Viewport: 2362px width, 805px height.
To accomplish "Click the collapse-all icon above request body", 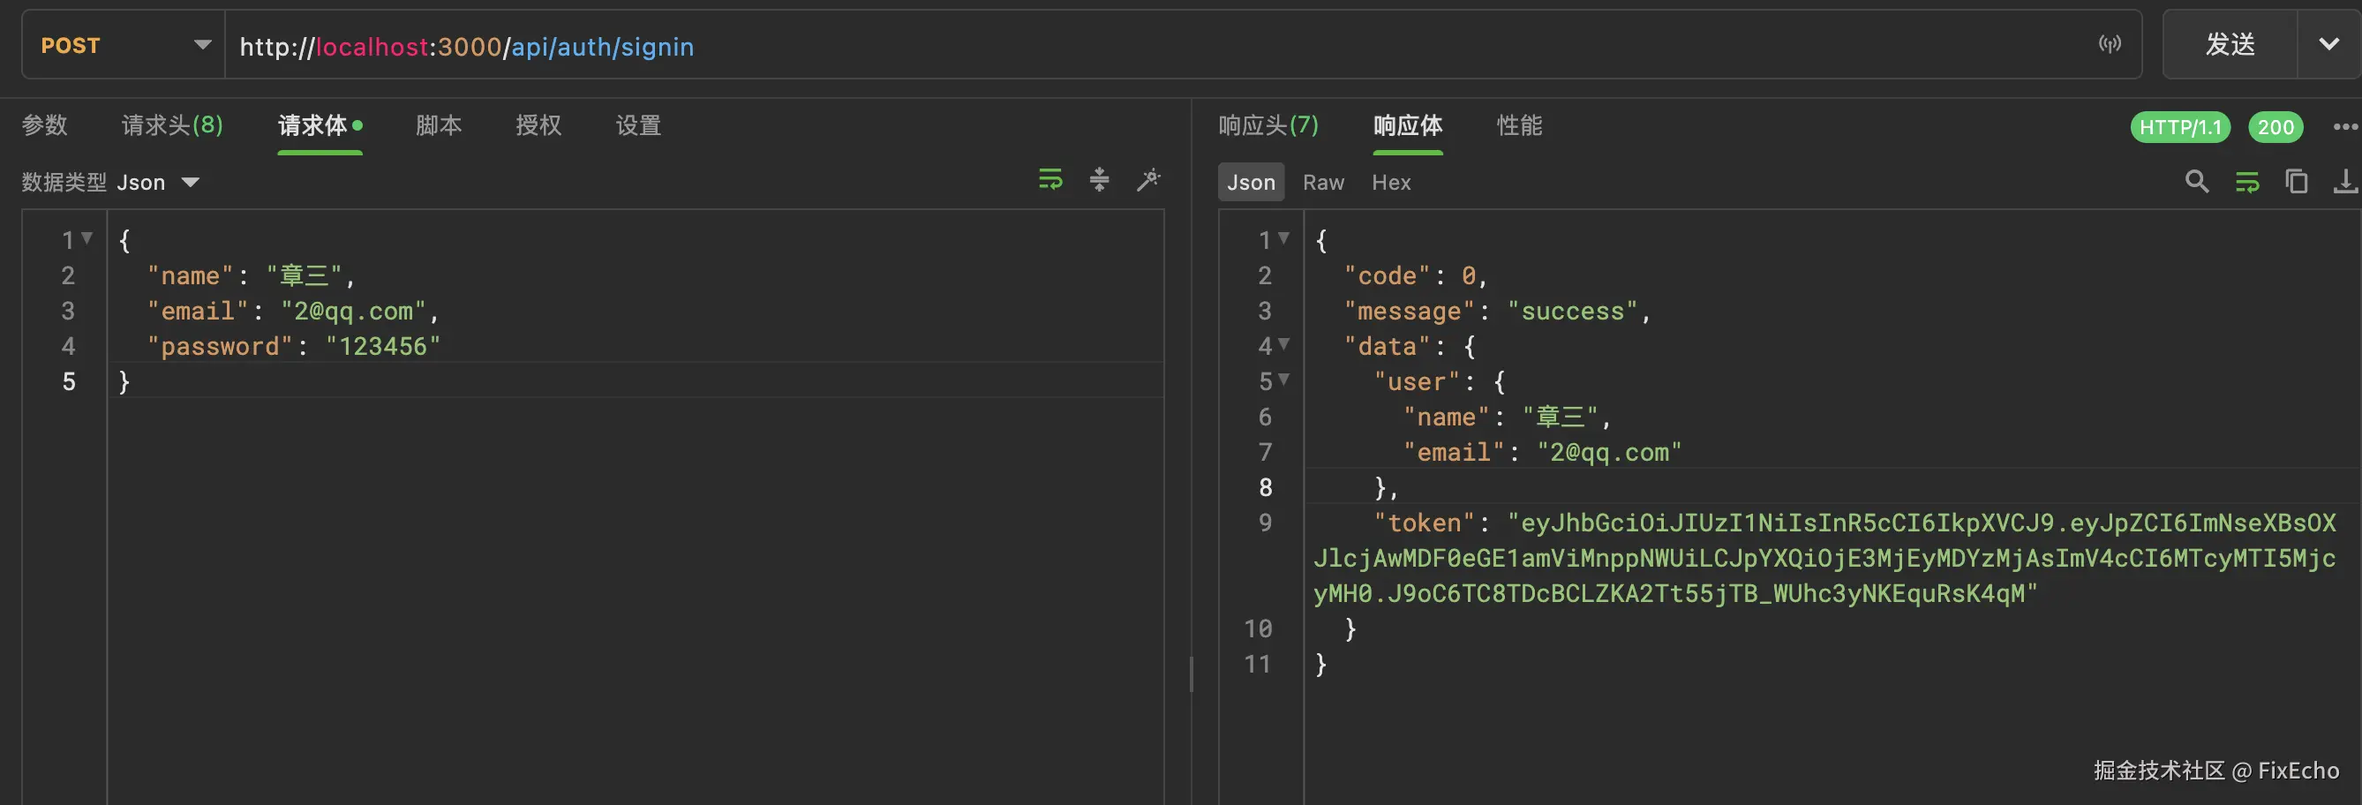I will (1100, 180).
